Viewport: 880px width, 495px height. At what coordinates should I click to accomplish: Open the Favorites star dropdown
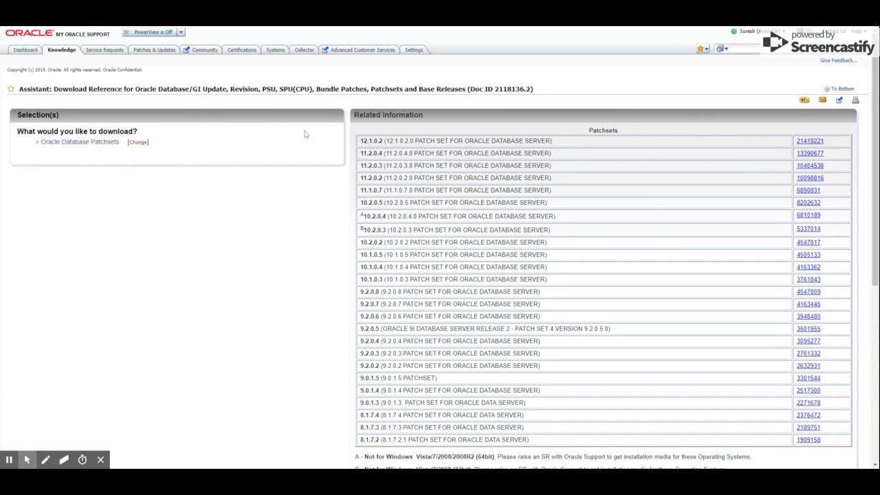703,49
